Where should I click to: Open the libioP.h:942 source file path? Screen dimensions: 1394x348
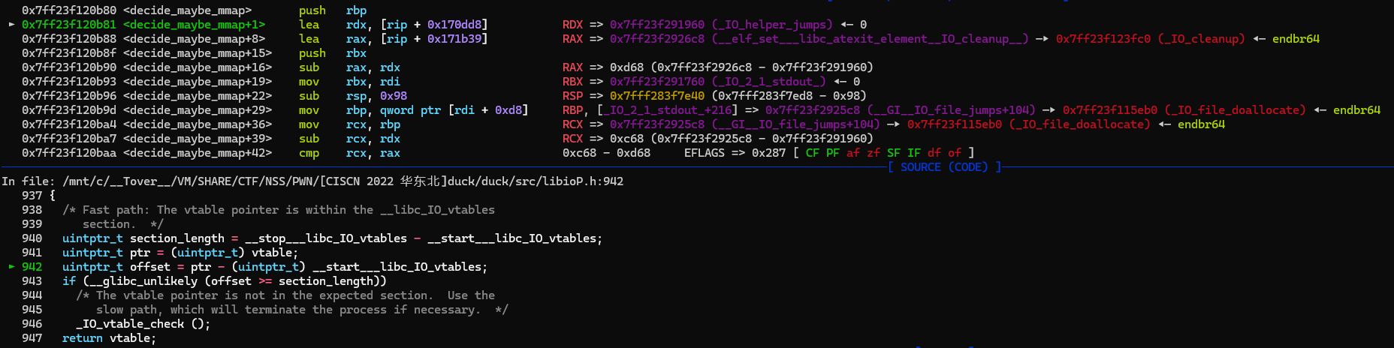343,181
